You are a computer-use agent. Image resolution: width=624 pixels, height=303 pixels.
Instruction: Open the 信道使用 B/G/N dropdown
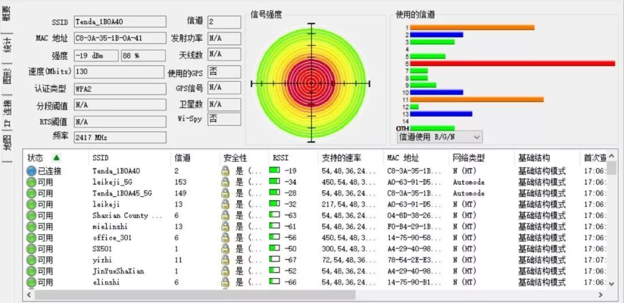tap(439, 137)
